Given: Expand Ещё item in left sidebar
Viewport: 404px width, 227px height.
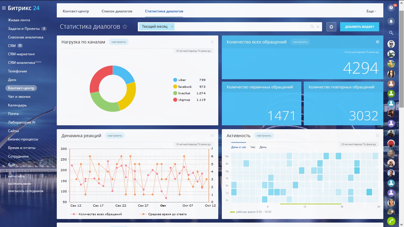Looking at the screenshot, I should [12, 165].
